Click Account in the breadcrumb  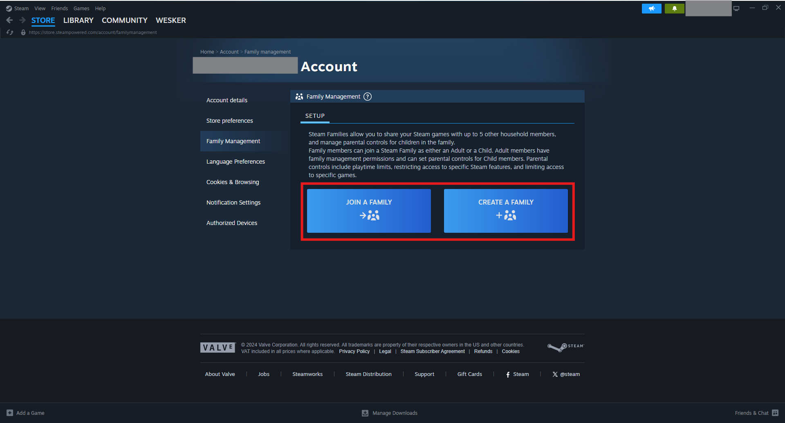pos(229,52)
